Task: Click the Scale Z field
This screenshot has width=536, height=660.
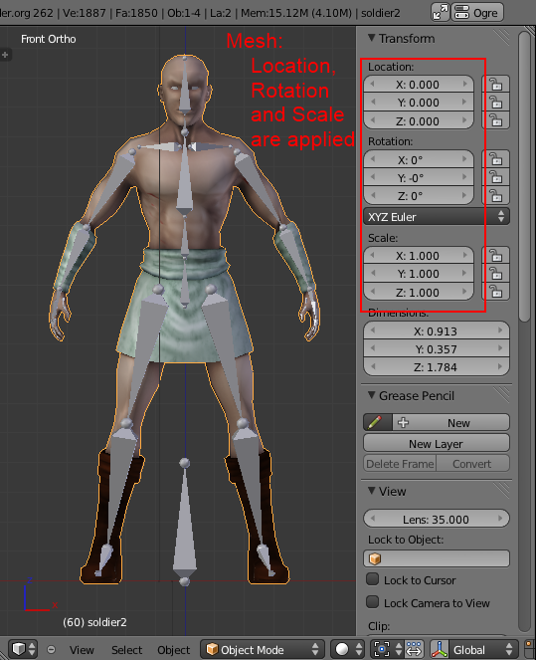Action: 419,292
